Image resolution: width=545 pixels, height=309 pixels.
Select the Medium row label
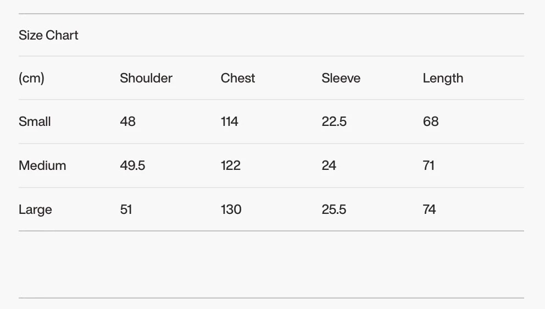42,165
